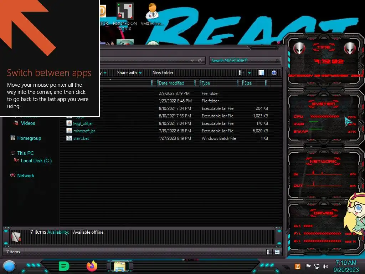Click the bottom drive bar in DRIVES widget
The height and width of the screenshot is (274, 365).
[x=322, y=241]
